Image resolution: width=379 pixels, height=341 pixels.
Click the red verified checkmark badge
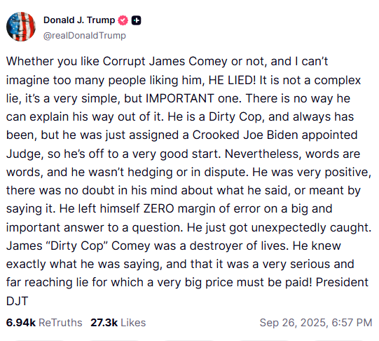(123, 20)
